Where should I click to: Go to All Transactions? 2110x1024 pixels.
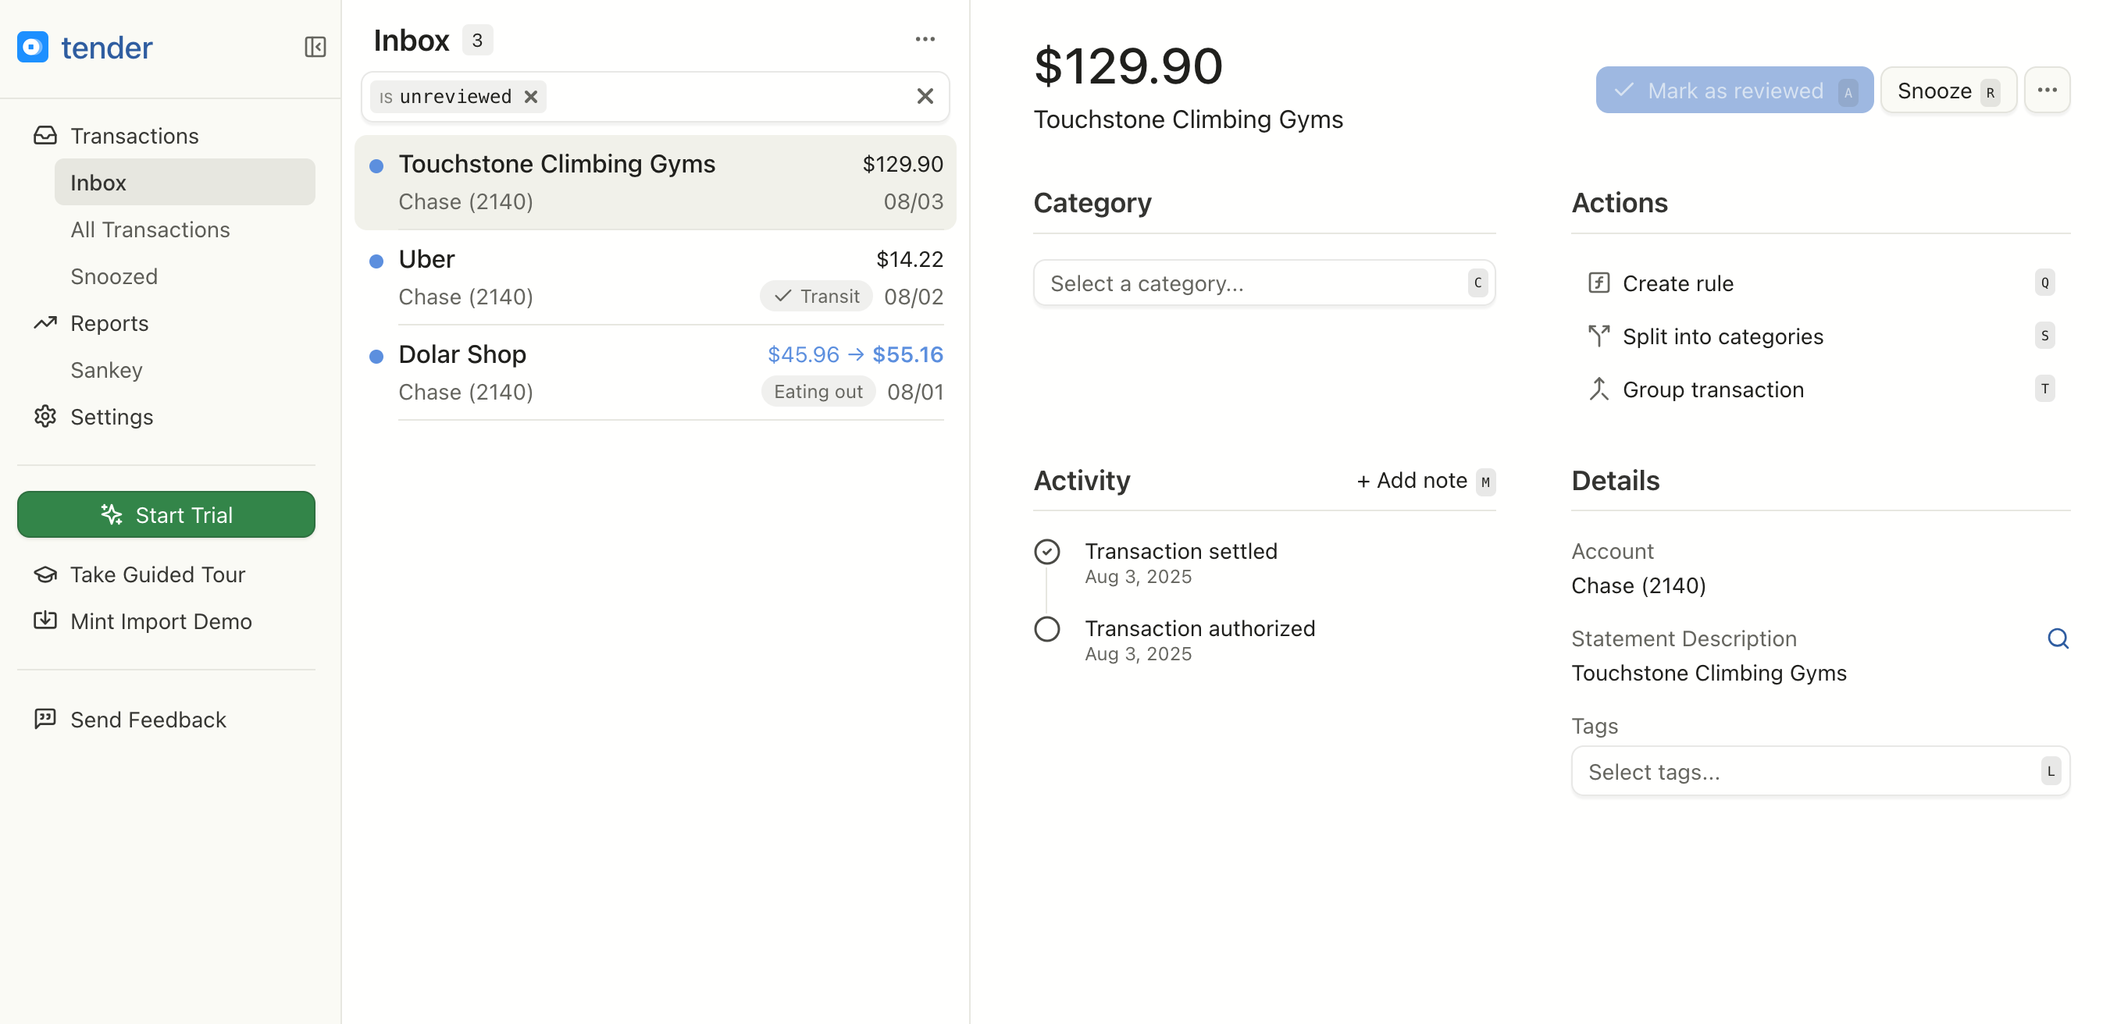(x=150, y=229)
